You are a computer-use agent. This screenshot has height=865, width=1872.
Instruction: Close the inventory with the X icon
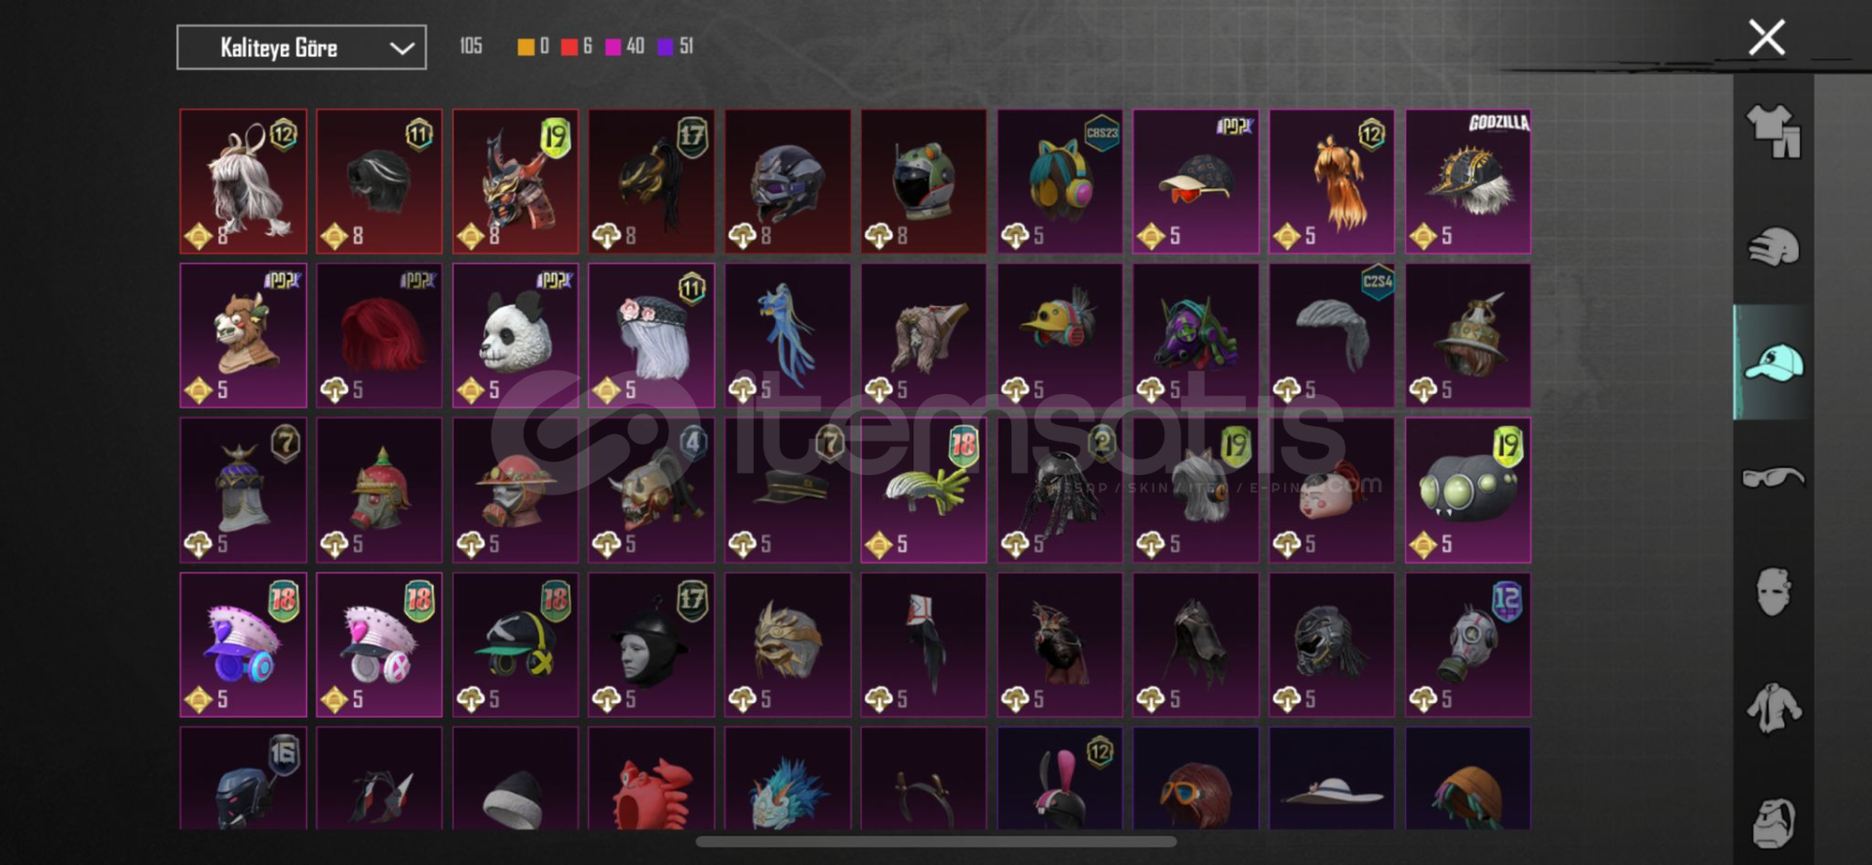(1767, 38)
